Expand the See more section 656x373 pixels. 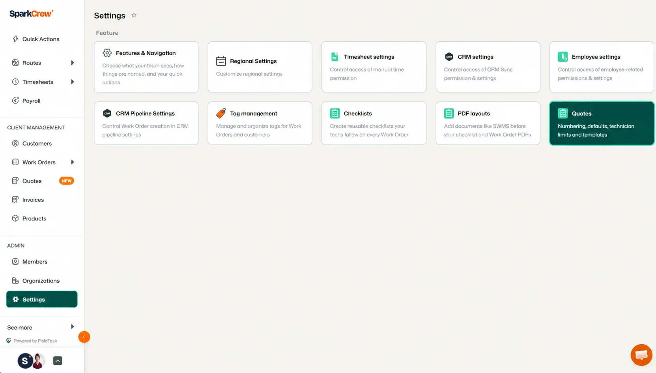pos(41,327)
